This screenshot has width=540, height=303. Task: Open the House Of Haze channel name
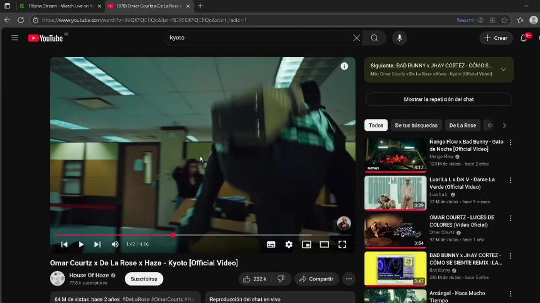click(89, 275)
